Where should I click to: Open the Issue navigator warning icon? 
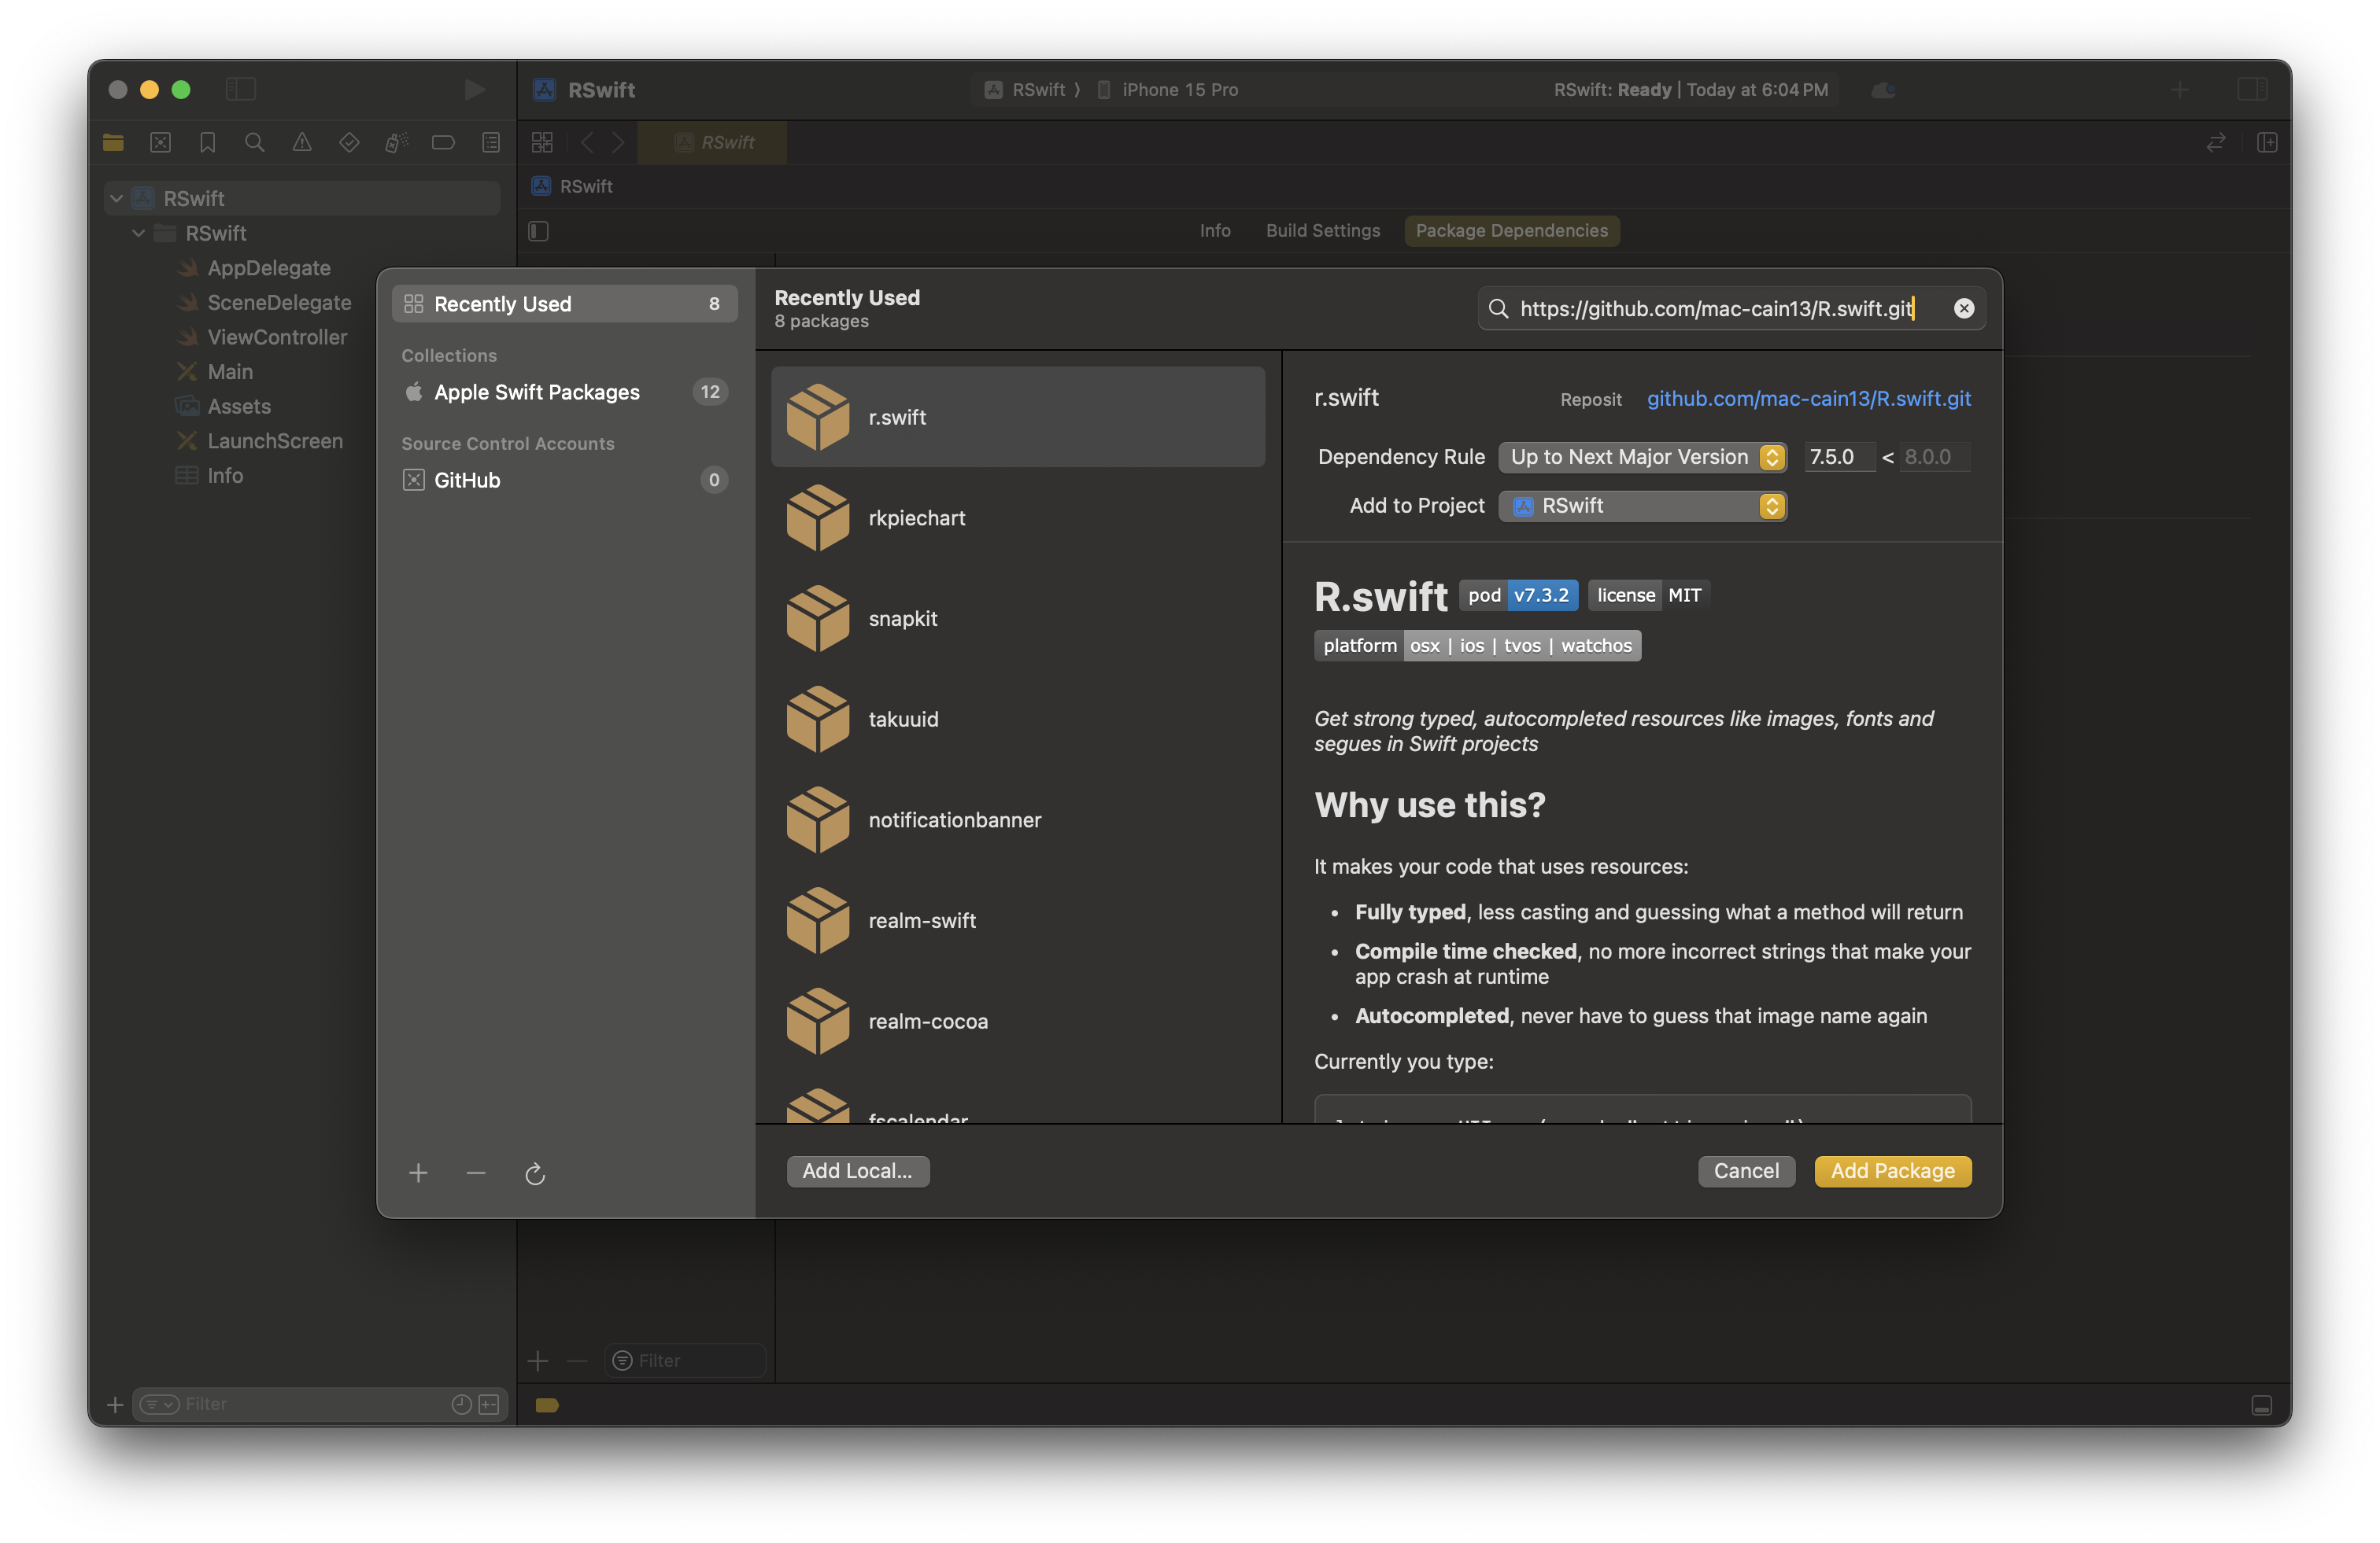pyautogui.click(x=302, y=143)
